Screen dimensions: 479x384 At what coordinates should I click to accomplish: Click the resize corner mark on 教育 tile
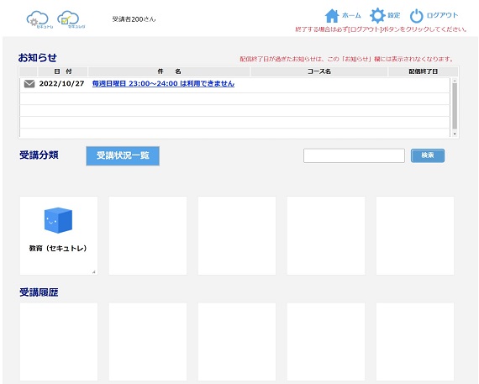pos(94,271)
